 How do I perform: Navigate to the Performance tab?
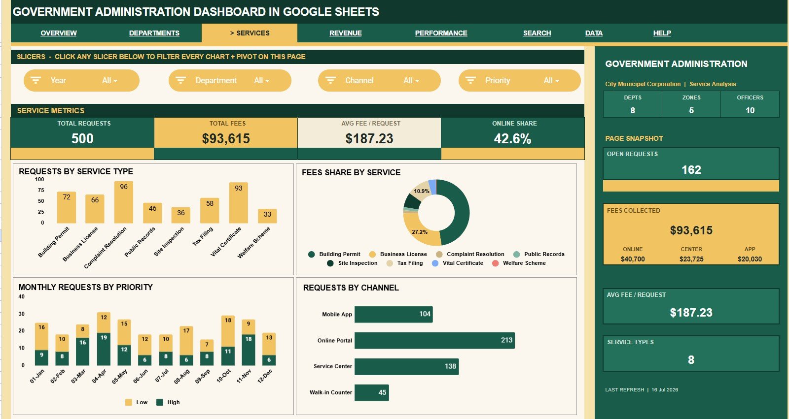point(441,33)
